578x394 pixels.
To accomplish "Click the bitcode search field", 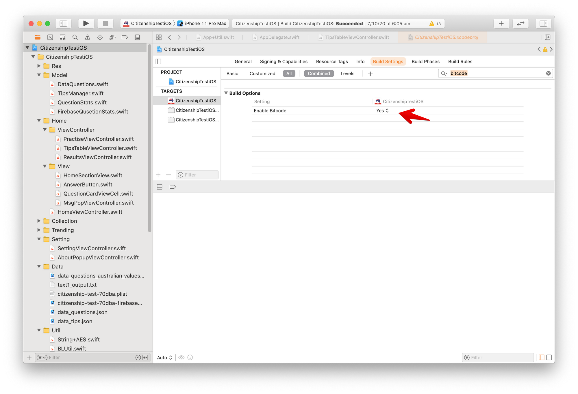I will (x=495, y=73).
